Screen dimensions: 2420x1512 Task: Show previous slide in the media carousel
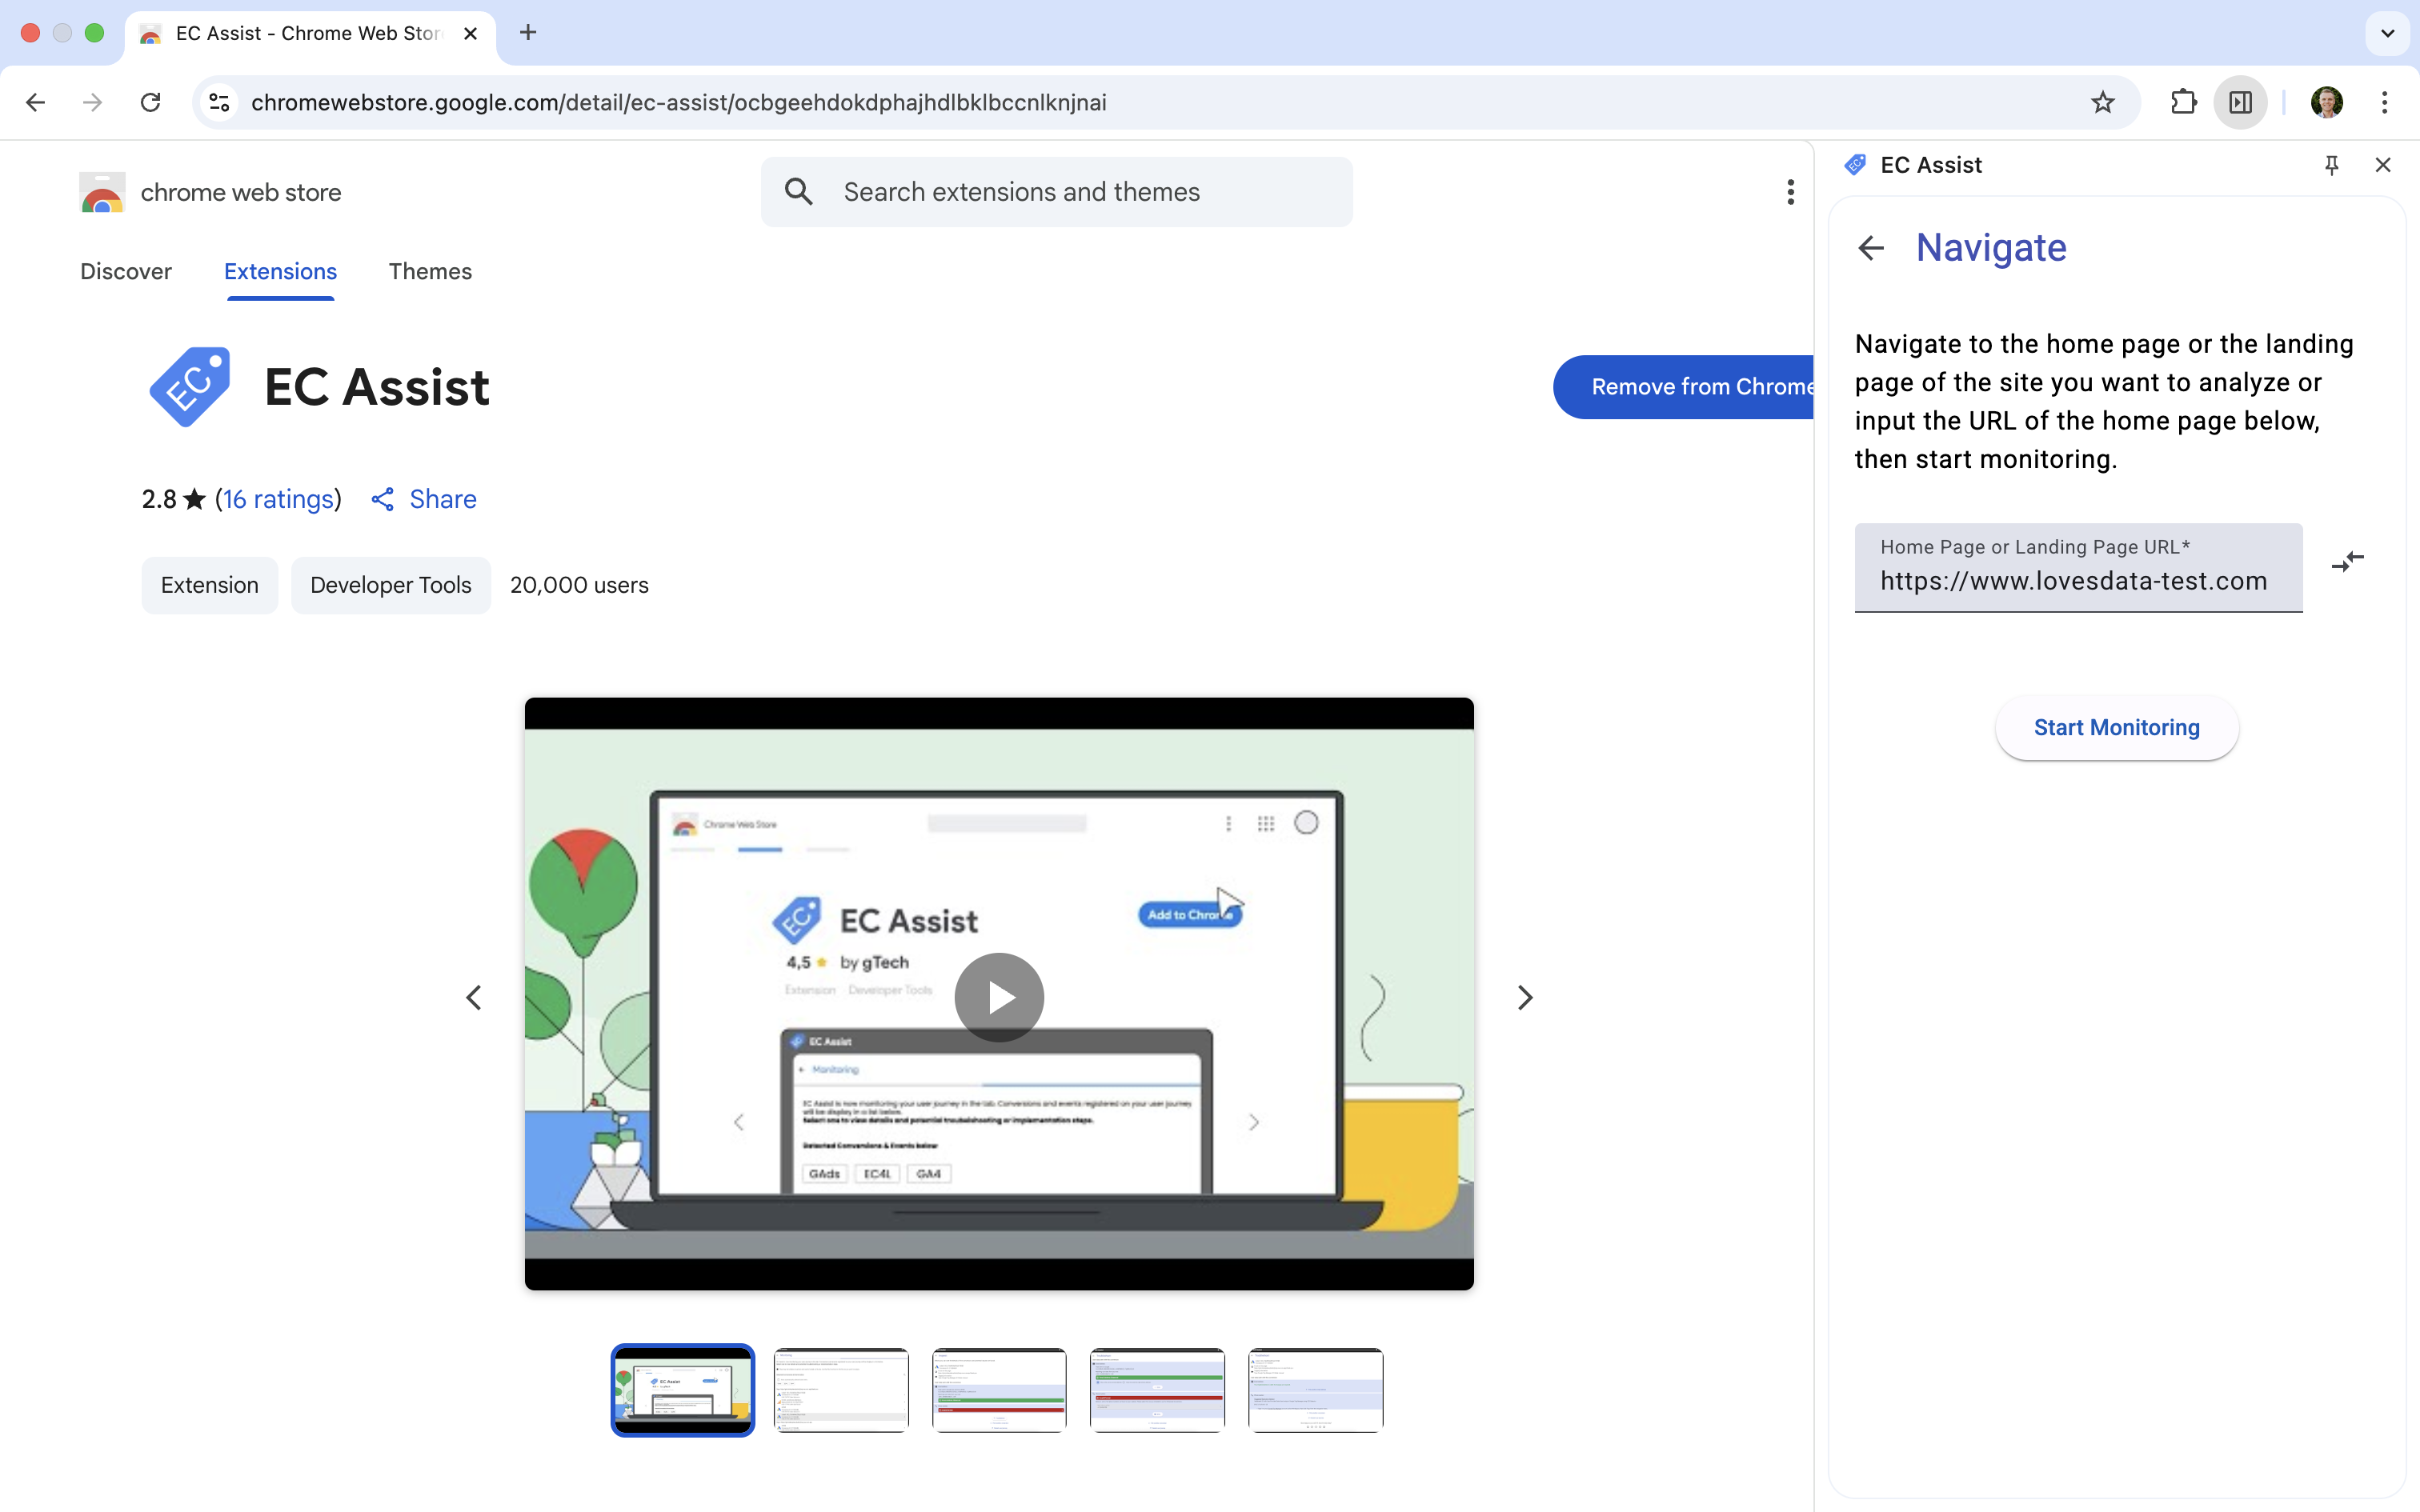click(474, 997)
